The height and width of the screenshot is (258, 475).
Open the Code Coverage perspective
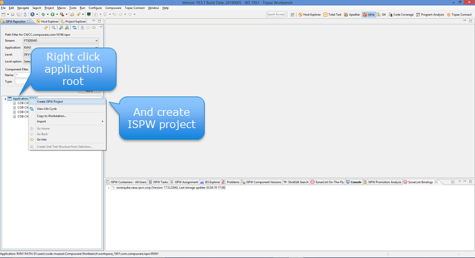[x=401, y=15]
